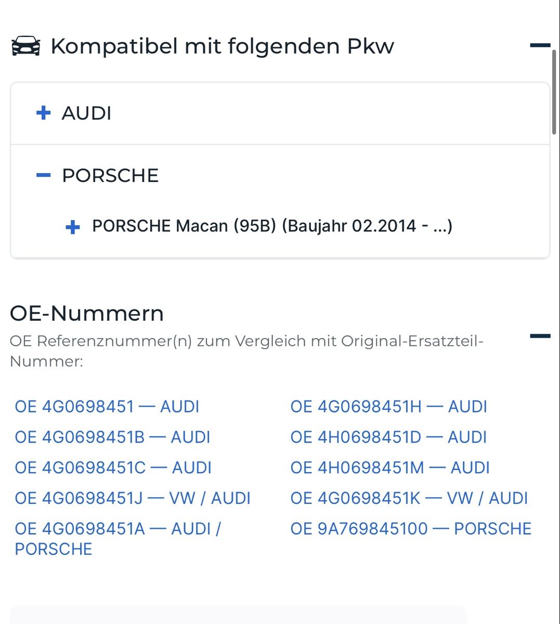560x624 pixels.
Task: Open OE 4G0698451 — AUDI link
Action: coord(107,407)
